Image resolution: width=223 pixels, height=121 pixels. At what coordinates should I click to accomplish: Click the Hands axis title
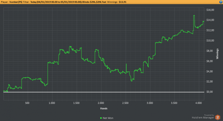[104, 109]
